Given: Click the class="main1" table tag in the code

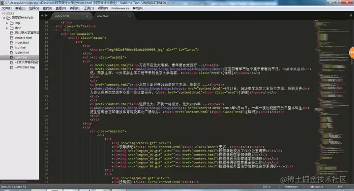Looking at the screenshot, I should [x=87, y=38].
